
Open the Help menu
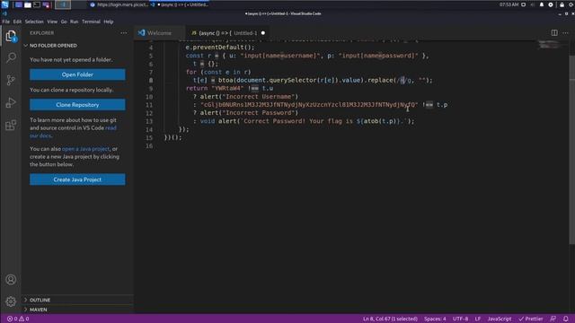coord(108,22)
